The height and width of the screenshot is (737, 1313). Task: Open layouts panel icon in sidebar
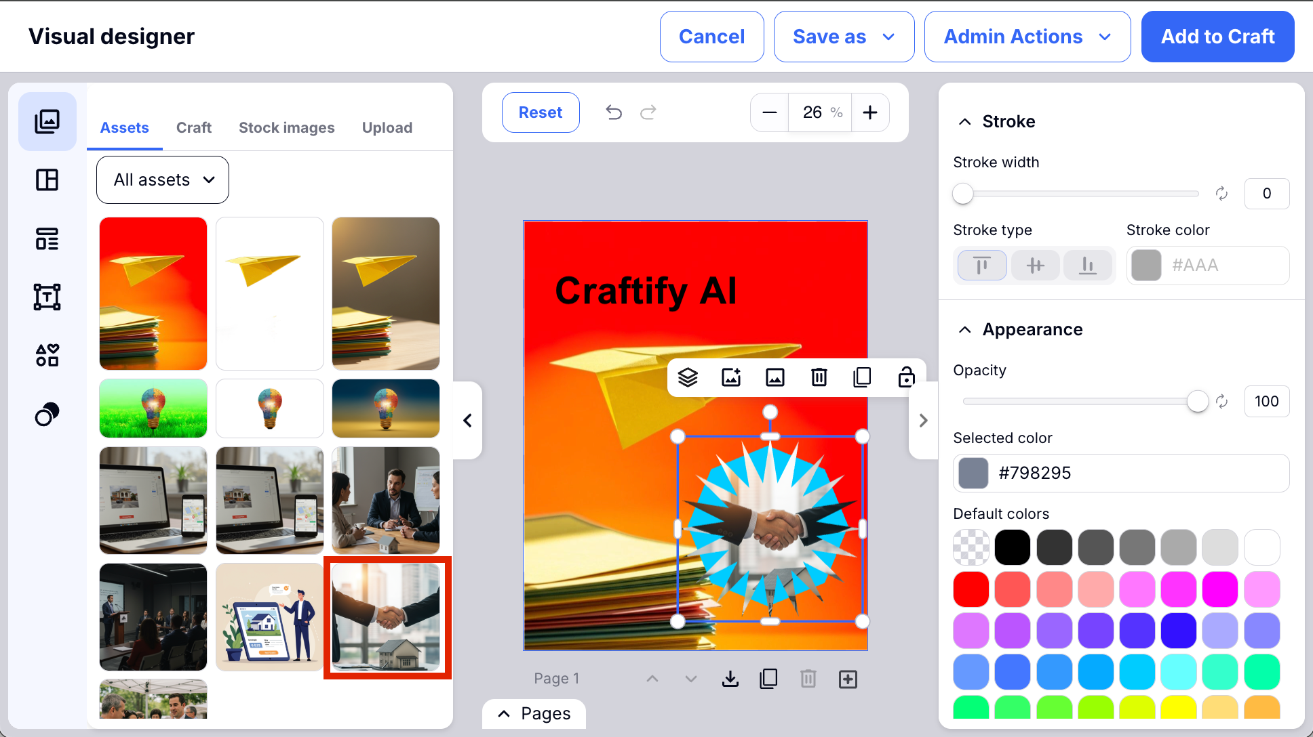(47, 180)
